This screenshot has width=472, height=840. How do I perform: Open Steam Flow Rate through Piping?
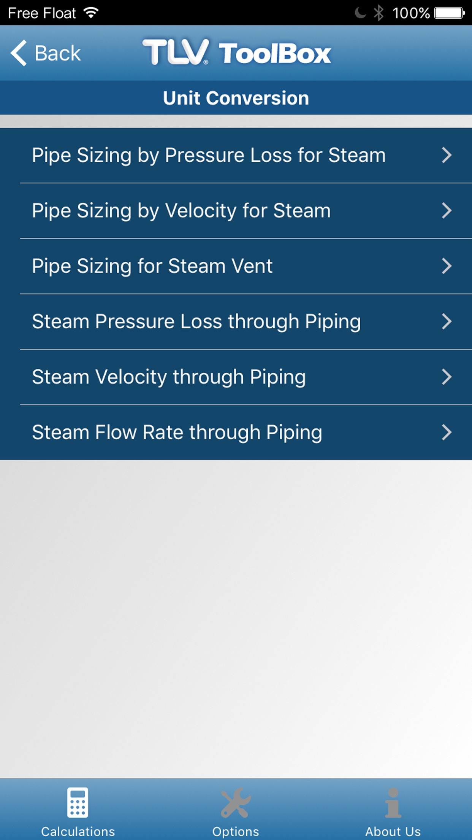[177, 433]
